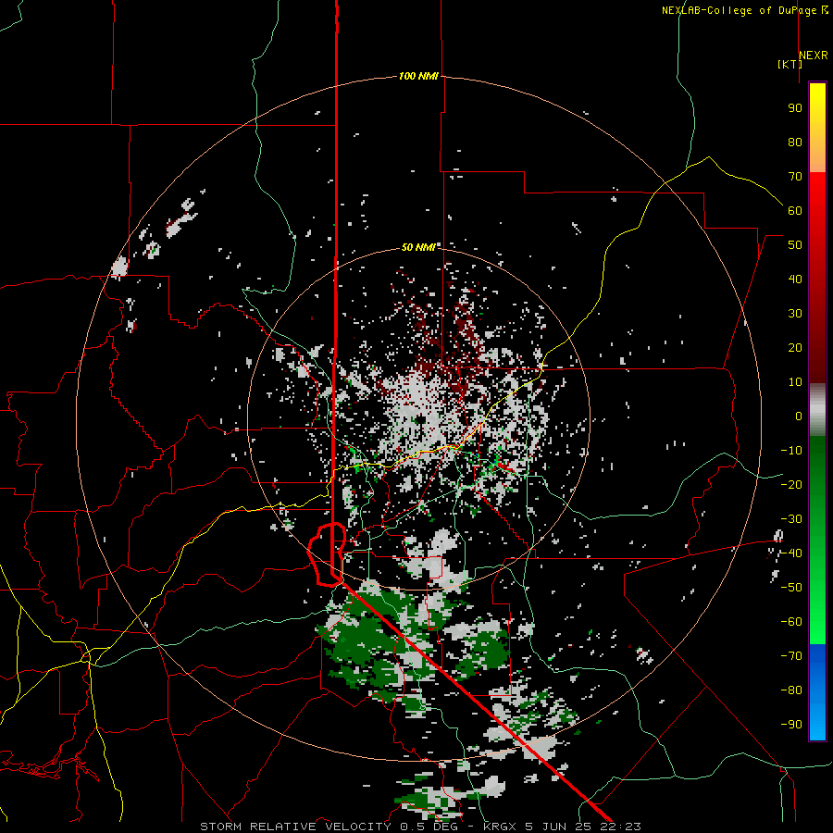
Task: Select the 30 value on the velocity scale
Action: [795, 314]
